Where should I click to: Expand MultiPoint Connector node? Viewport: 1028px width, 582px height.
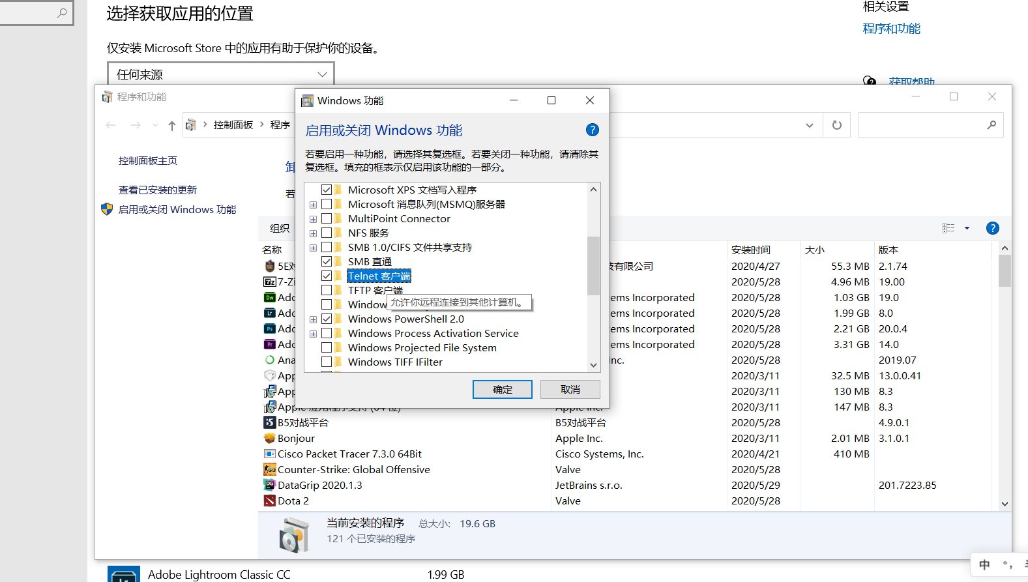point(313,219)
